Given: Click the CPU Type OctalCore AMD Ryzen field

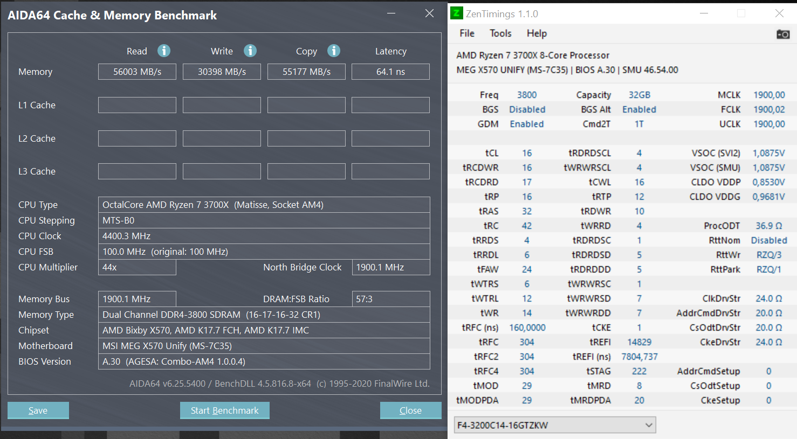Looking at the screenshot, I should (x=264, y=205).
